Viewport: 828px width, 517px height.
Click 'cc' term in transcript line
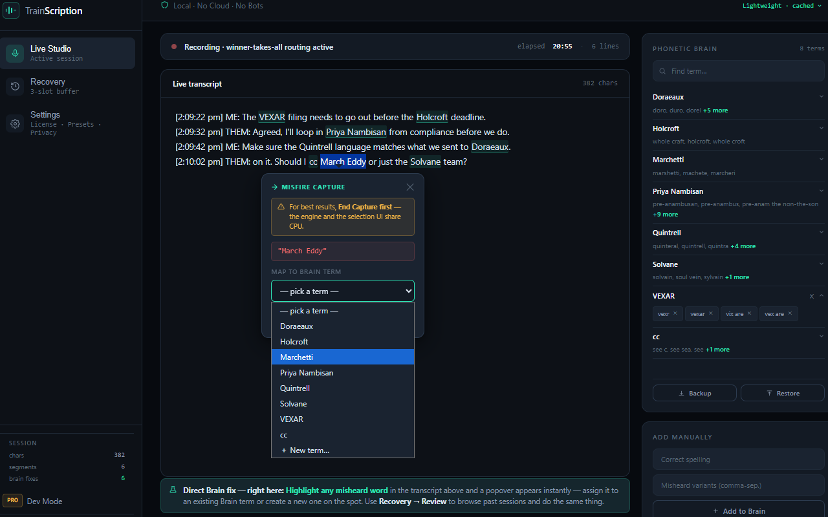tap(313, 162)
